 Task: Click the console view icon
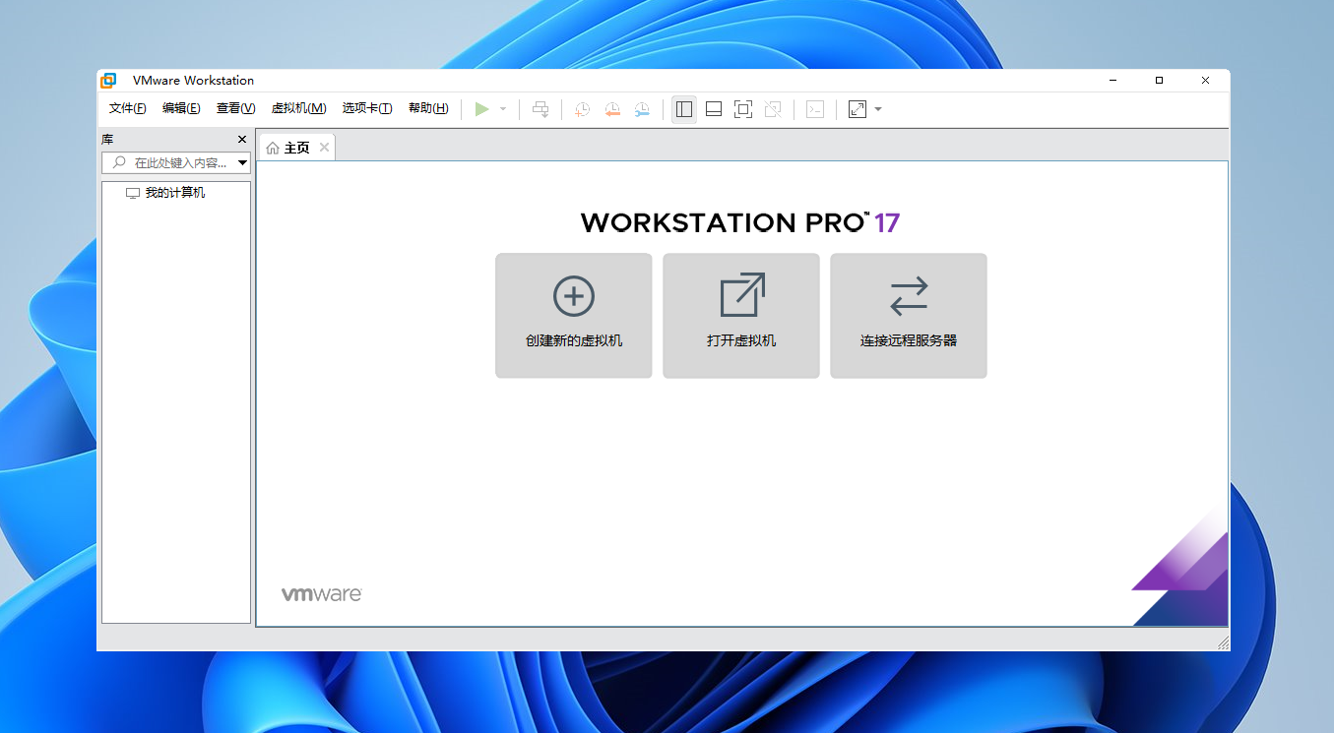pos(815,109)
